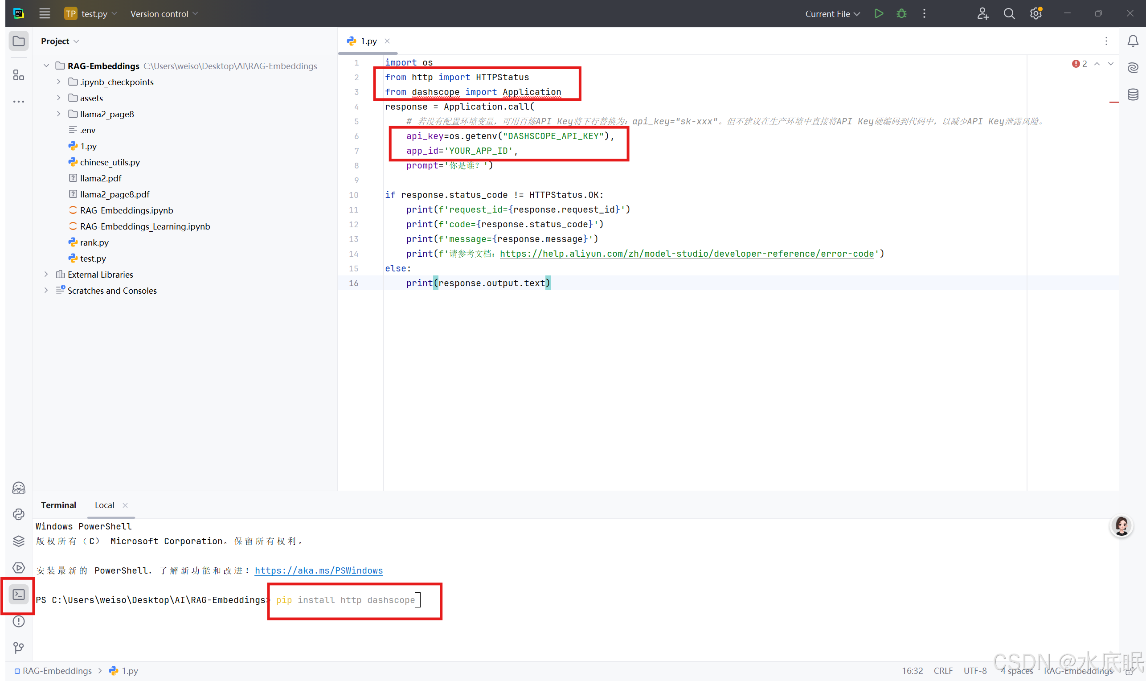Toggle the Services tool window icon
Viewport: 1146px width, 681px height.
point(18,568)
